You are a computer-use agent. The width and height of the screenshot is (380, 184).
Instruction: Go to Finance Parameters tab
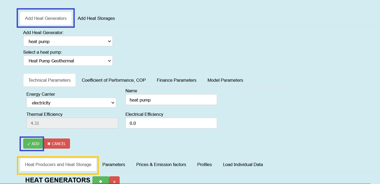click(177, 80)
